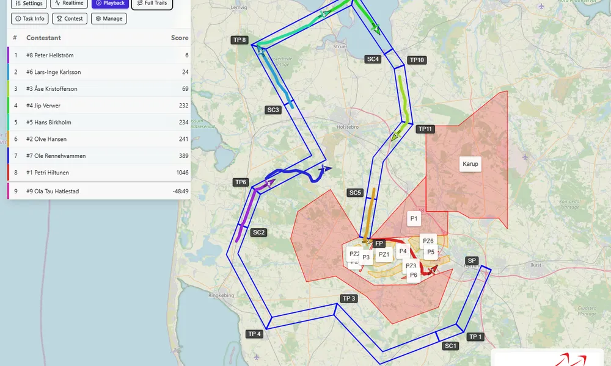
Task: Click the SP start point marker
Action: [472, 260]
